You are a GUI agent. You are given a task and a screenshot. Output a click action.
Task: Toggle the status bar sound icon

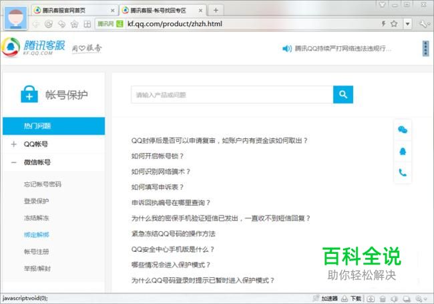point(394,299)
